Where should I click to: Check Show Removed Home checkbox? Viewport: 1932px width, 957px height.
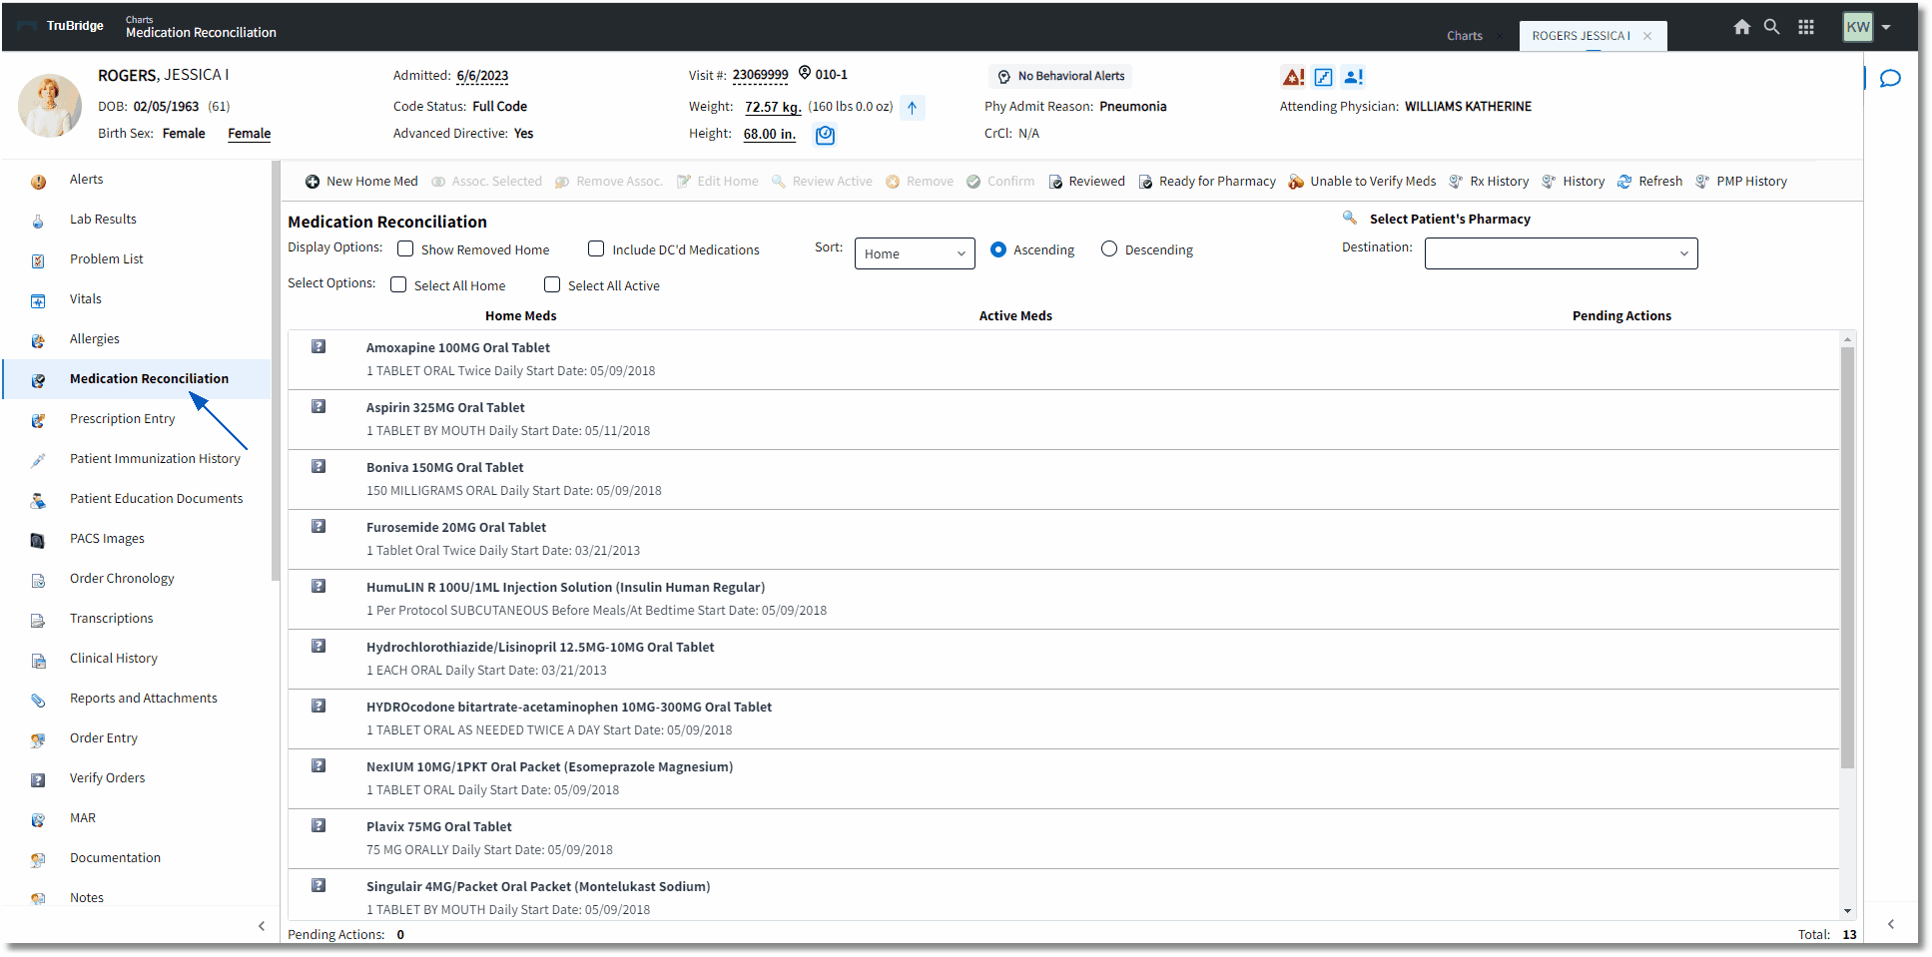pos(405,248)
